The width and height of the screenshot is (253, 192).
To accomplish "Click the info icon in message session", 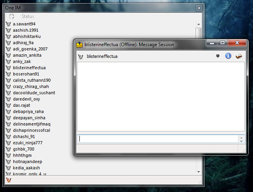I will pos(228,56).
